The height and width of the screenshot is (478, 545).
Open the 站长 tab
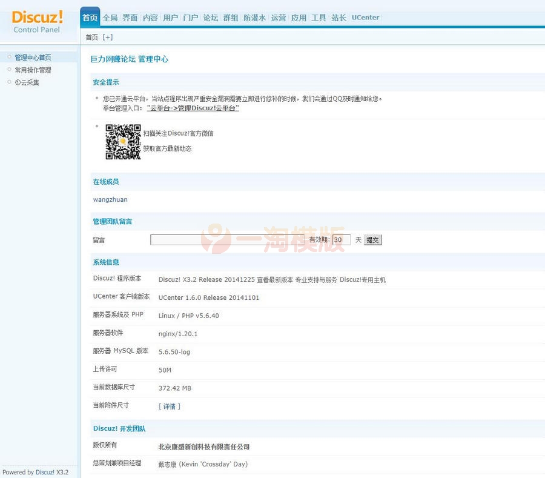(x=339, y=18)
